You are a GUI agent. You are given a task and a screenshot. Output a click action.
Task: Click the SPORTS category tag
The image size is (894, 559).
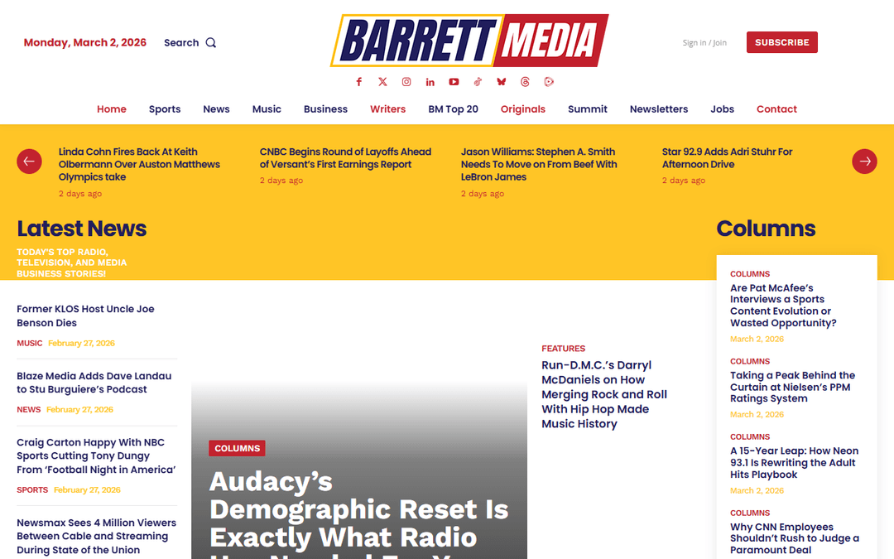pyautogui.click(x=32, y=489)
